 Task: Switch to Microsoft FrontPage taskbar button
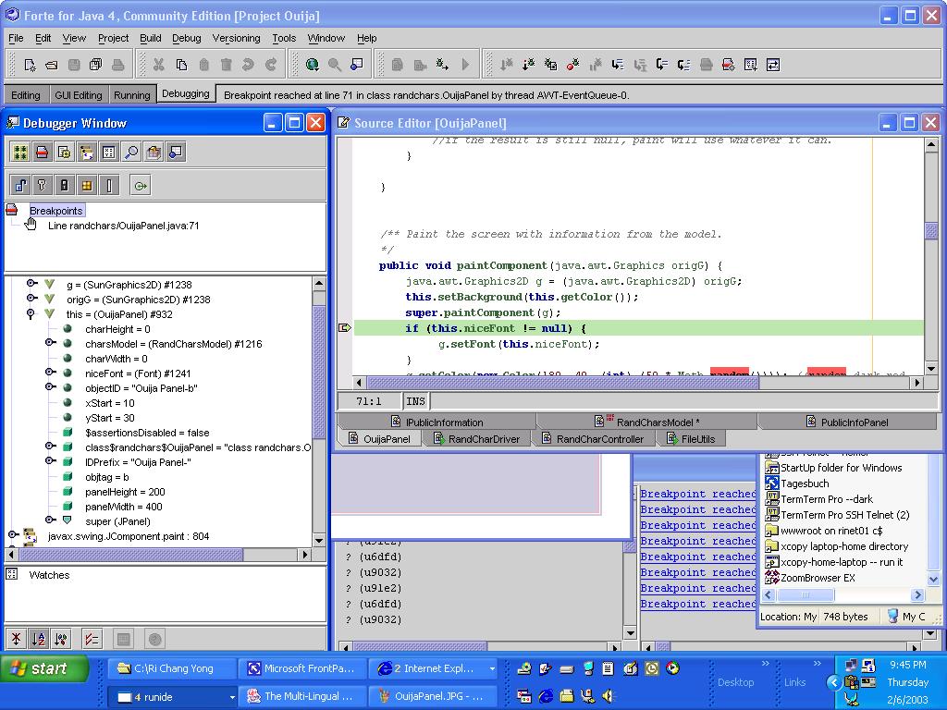pyautogui.click(x=301, y=668)
